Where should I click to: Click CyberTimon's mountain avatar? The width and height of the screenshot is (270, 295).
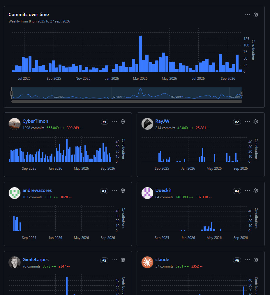click(x=15, y=124)
